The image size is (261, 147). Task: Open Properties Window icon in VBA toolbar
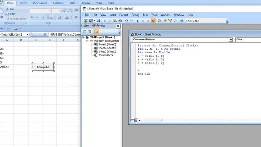point(165,21)
